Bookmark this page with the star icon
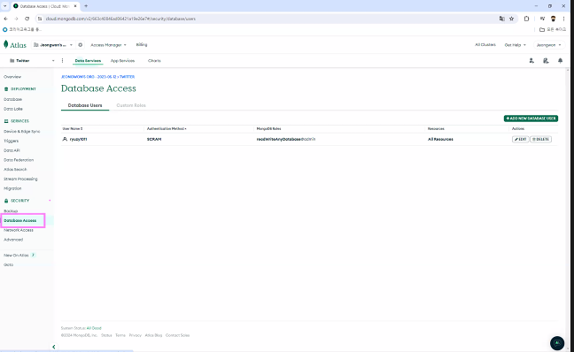The width and height of the screenshot is (574, 352). coord(511,19)
